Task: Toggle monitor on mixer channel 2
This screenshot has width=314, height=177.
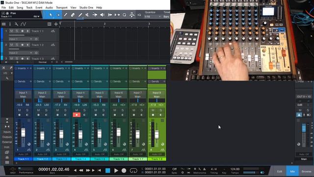Action: [46, 115]
